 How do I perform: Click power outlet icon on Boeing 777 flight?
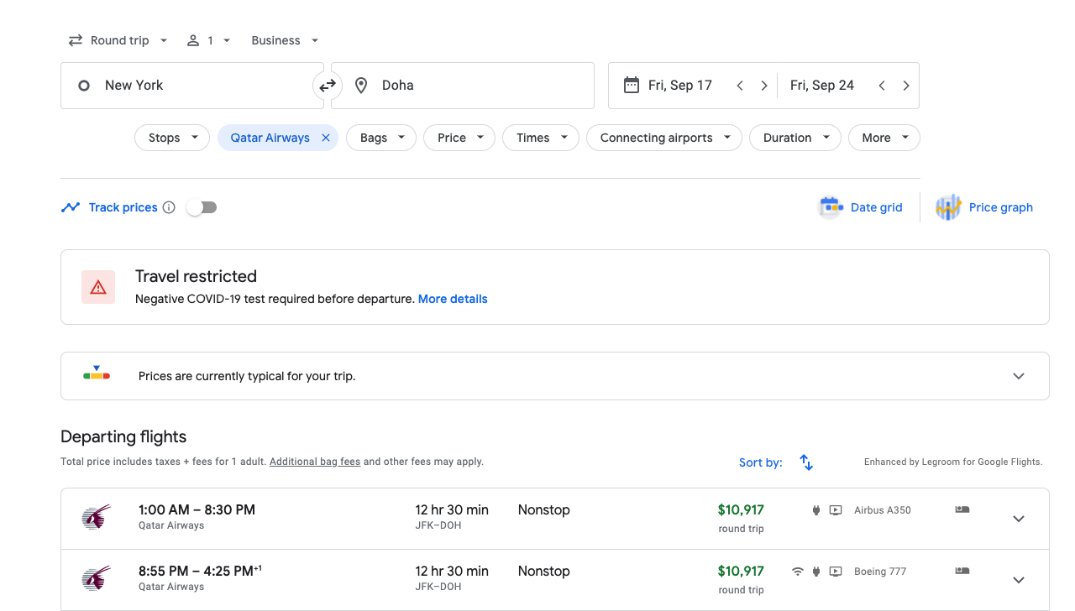(x=815, y=572)
